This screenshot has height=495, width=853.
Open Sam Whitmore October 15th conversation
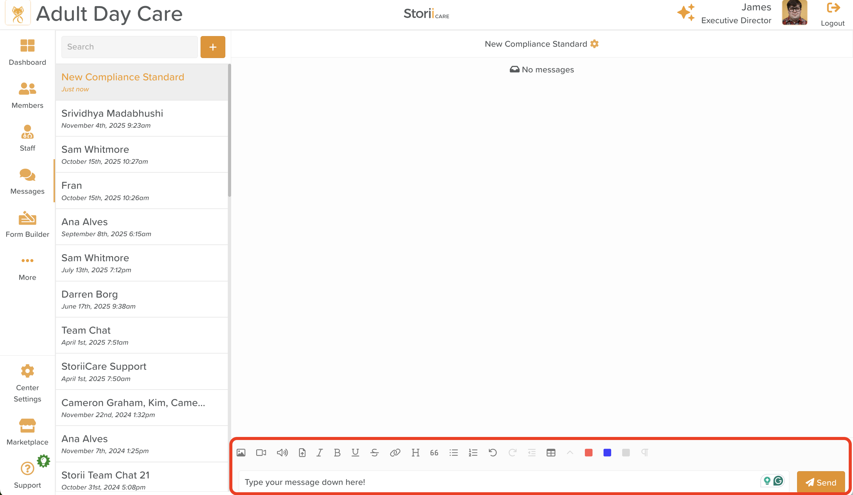click(x=142, y=155)
